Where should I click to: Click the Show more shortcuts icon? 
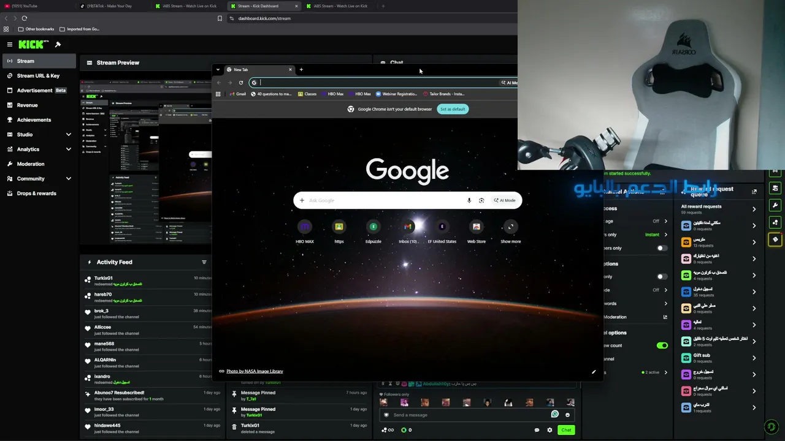(x=511, y=227)
